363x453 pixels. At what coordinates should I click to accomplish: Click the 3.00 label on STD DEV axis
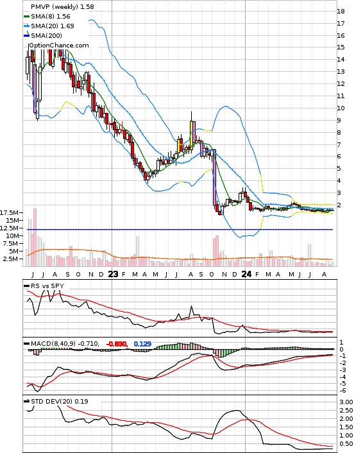tap(346, 402)
